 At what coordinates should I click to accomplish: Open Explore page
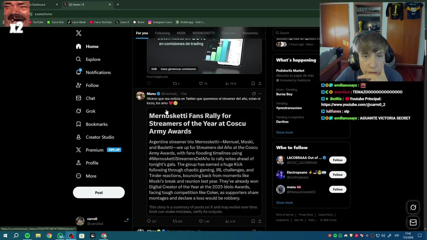tap(88, 59)
